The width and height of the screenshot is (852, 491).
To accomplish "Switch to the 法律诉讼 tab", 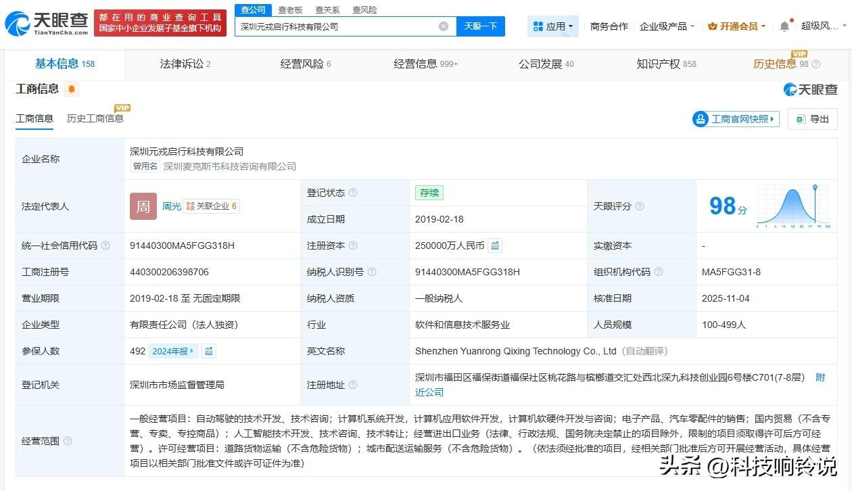I will click(x=184, y=64).
